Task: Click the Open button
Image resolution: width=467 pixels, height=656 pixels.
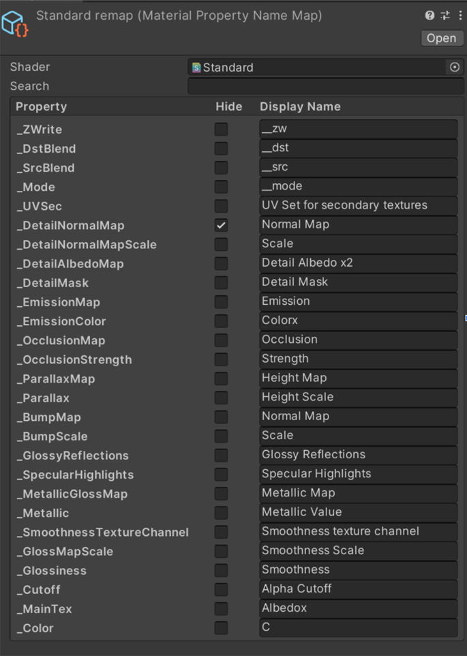Action: tap(441, 38)
